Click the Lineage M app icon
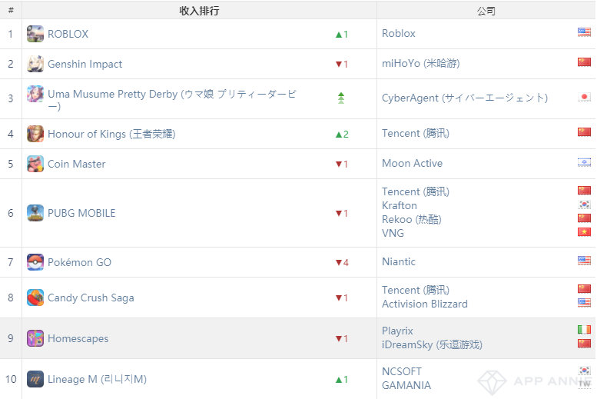 coord(35,379)
